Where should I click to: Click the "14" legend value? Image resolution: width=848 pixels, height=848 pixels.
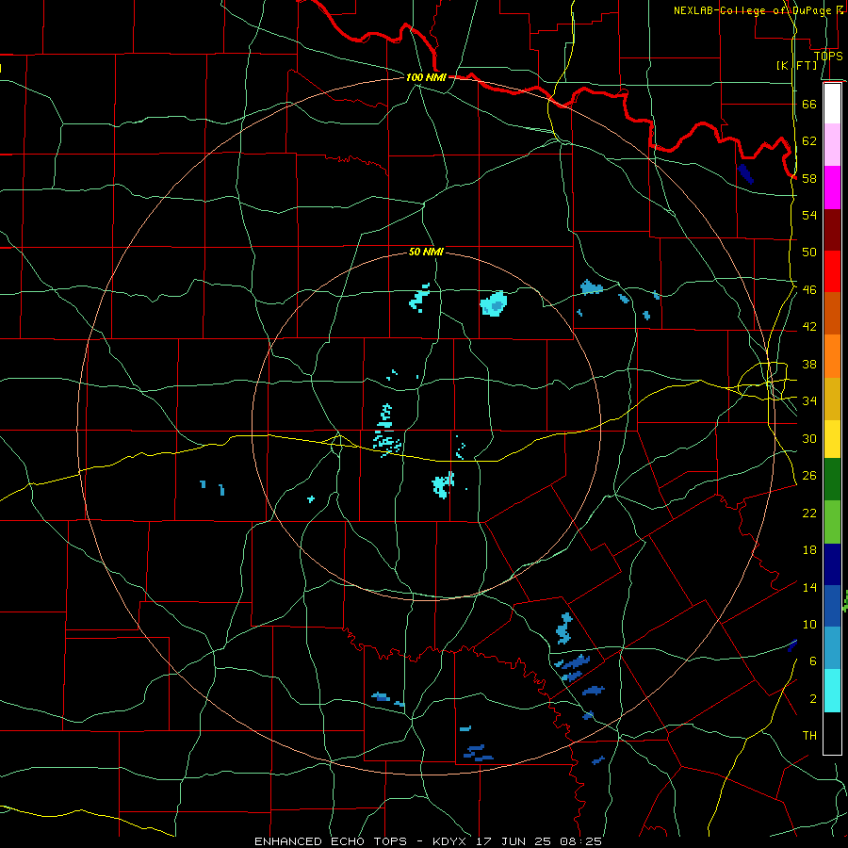click(809, 587)
